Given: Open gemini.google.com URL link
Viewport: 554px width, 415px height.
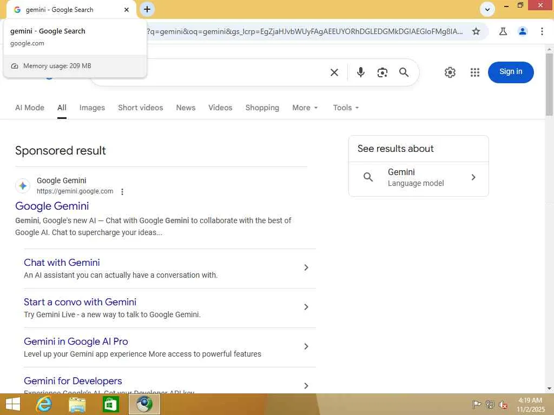Looking at the screenshot, I should pos(75,191).
